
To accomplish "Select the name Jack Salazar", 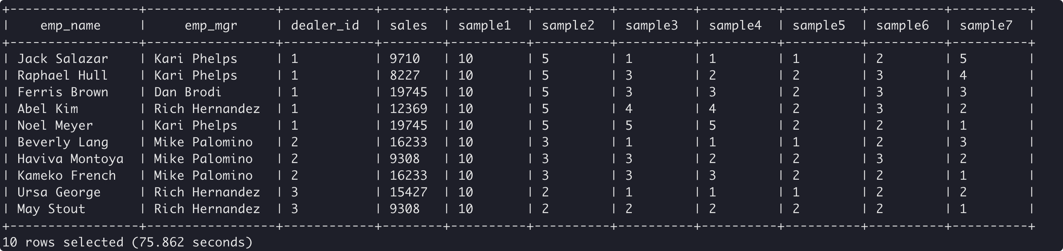I will [x=63, y=58].
